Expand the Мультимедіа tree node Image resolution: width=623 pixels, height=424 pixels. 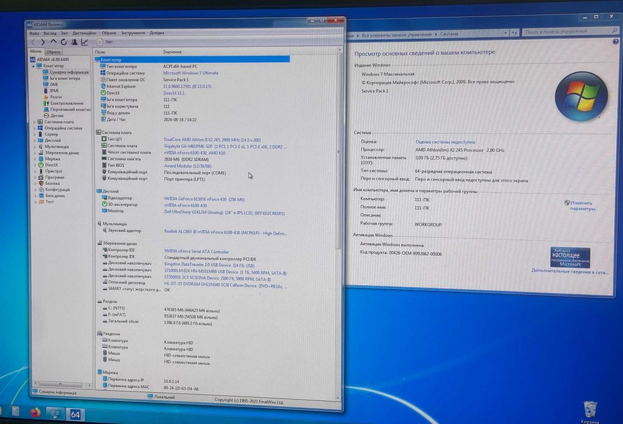(x=34, y=146)
